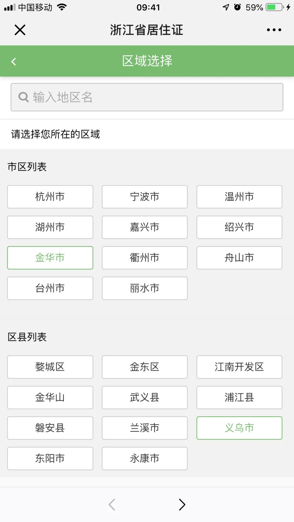Viewport: 294px width, 522px height.
Task: Pick 舟山市 from the city list
Action: click(x=239, y=258)
